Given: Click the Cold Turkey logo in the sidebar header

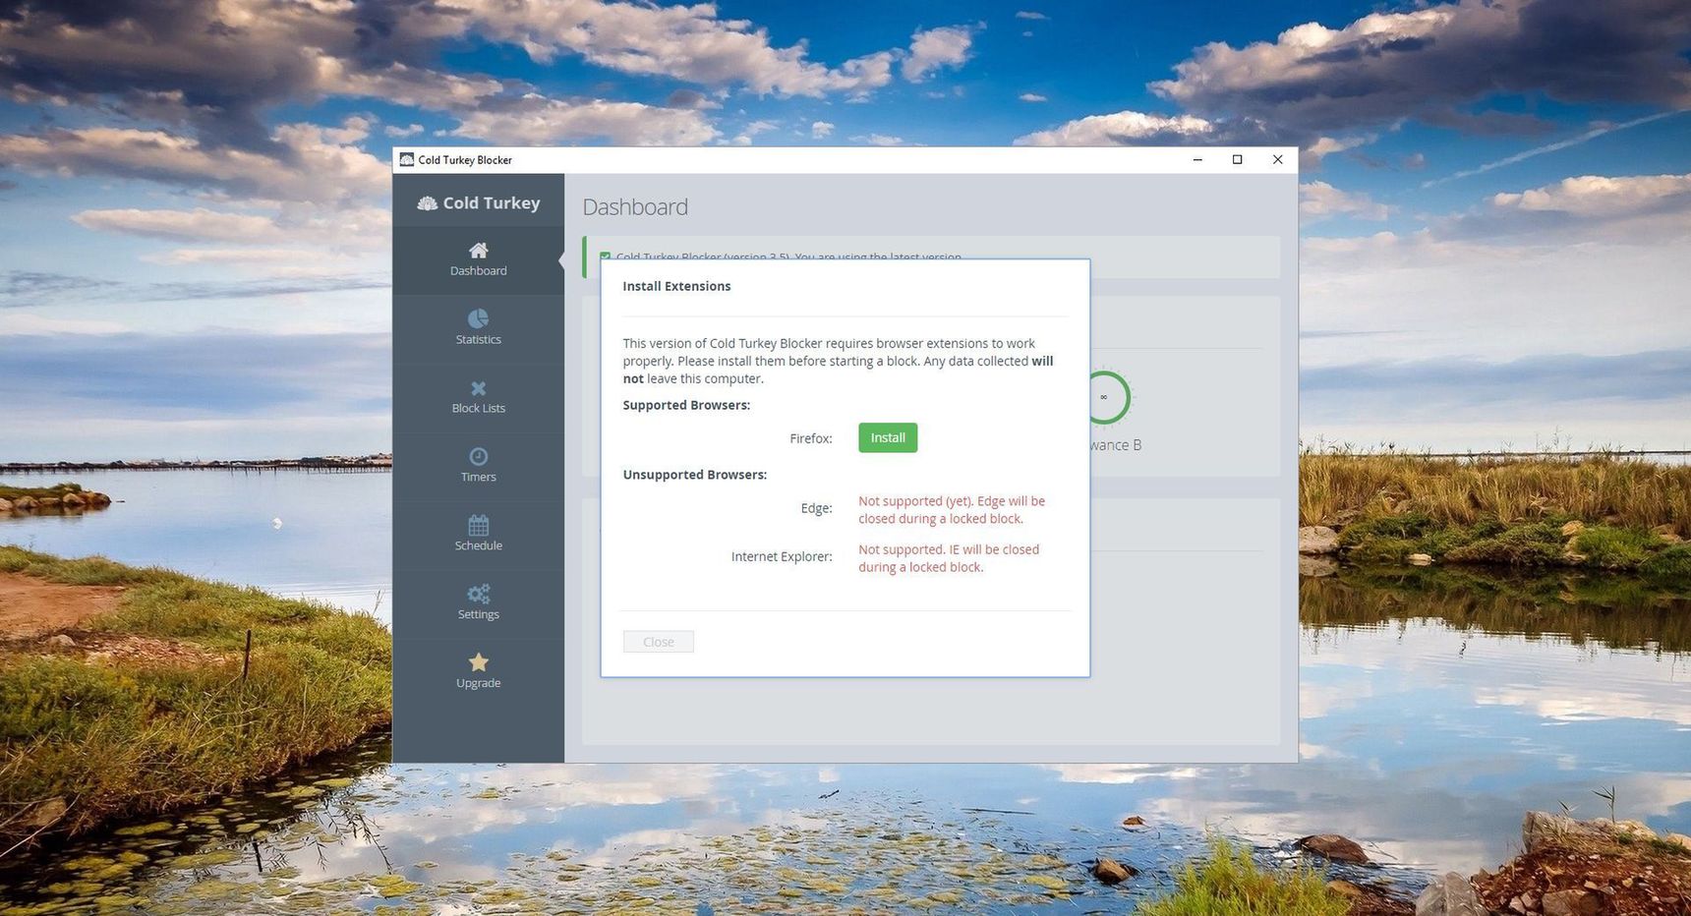Looking at the screenshot, I should pos(479,202).
